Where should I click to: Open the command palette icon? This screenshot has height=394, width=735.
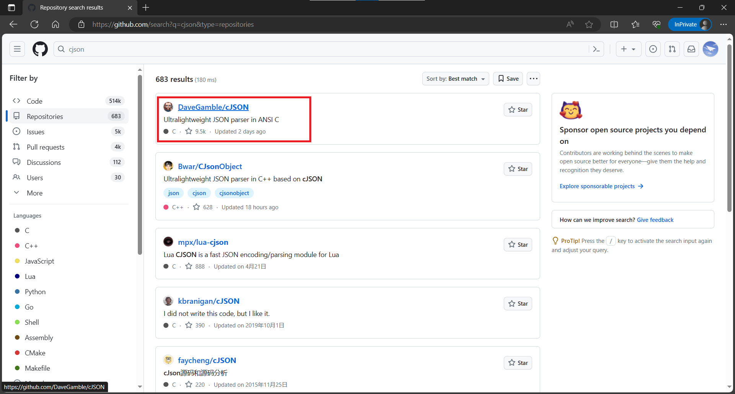(x=596, y=49)
